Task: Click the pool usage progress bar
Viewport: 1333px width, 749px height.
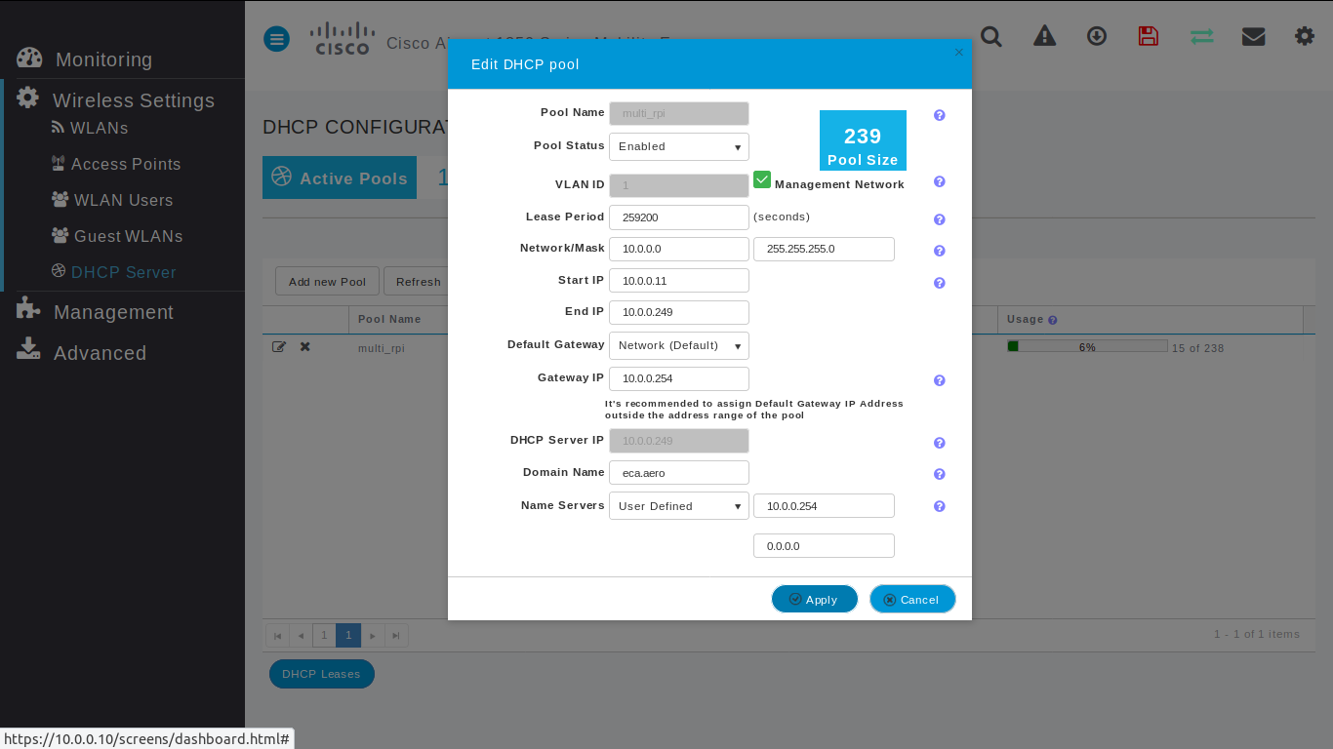Action: coord(1086,347)
